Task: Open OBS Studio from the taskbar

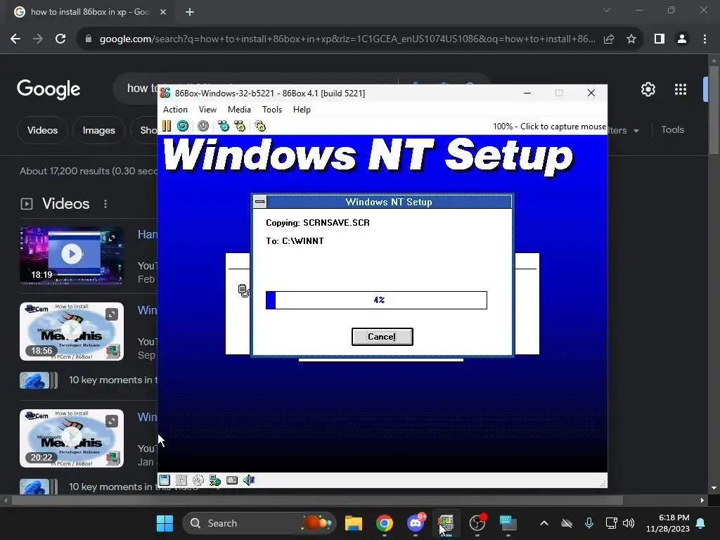Action: [x=477, y=523]
